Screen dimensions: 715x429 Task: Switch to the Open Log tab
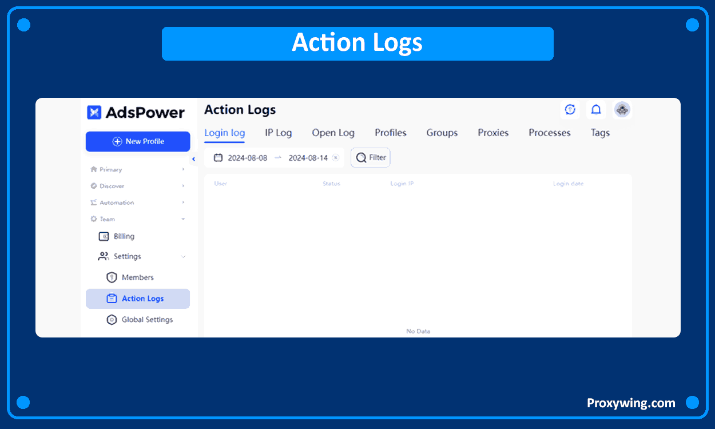(x=333, y=133)
